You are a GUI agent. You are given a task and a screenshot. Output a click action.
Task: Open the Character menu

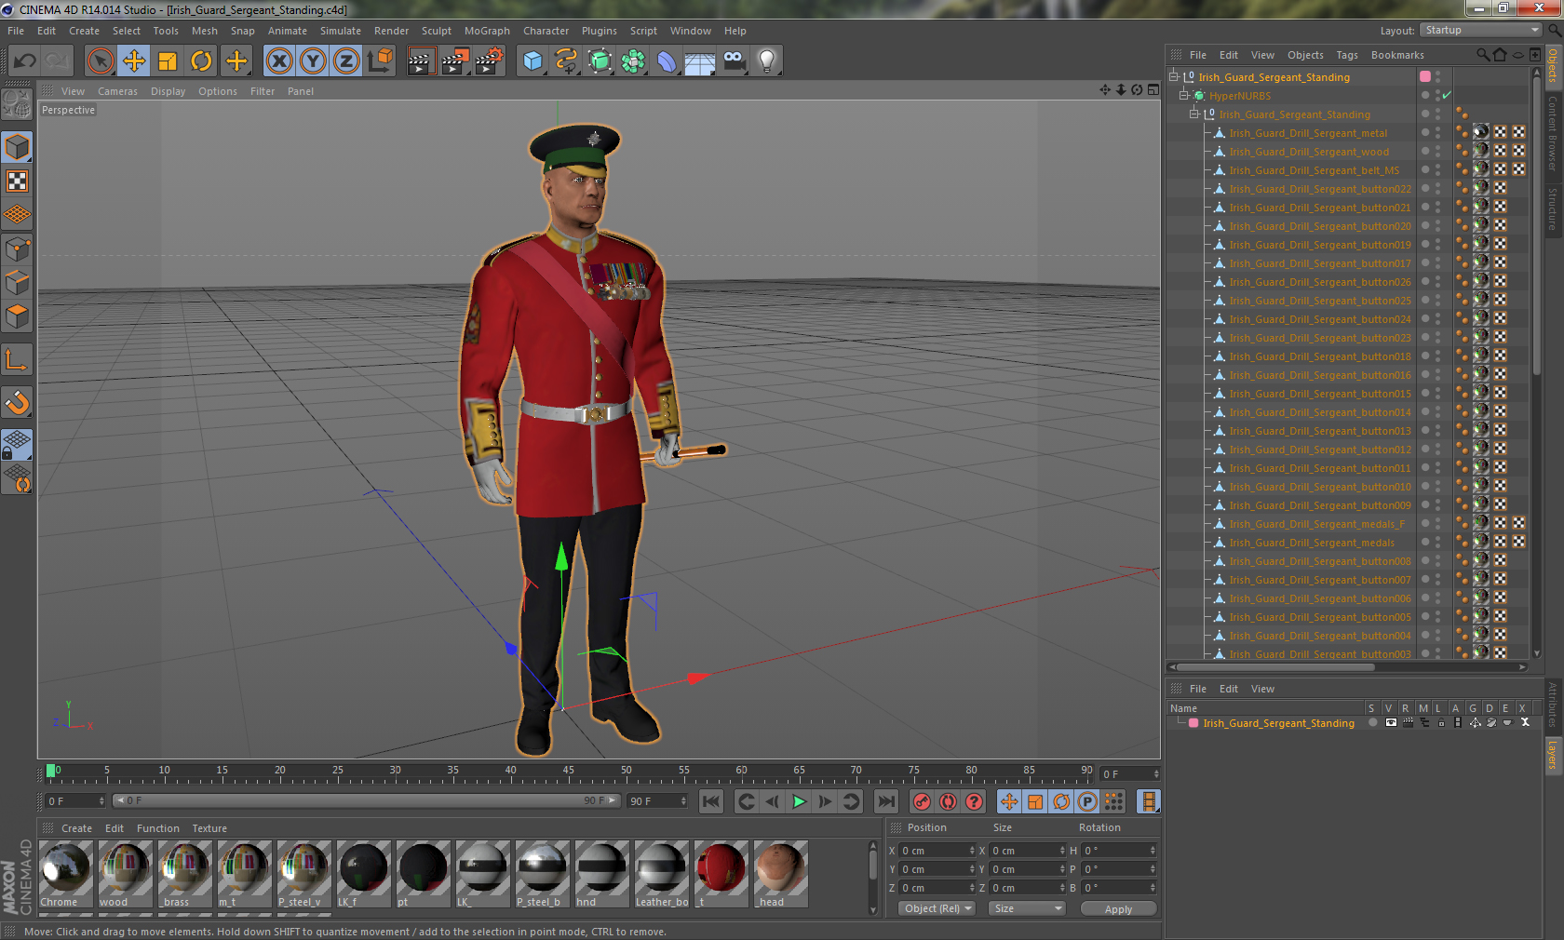(x=546, y=31)
